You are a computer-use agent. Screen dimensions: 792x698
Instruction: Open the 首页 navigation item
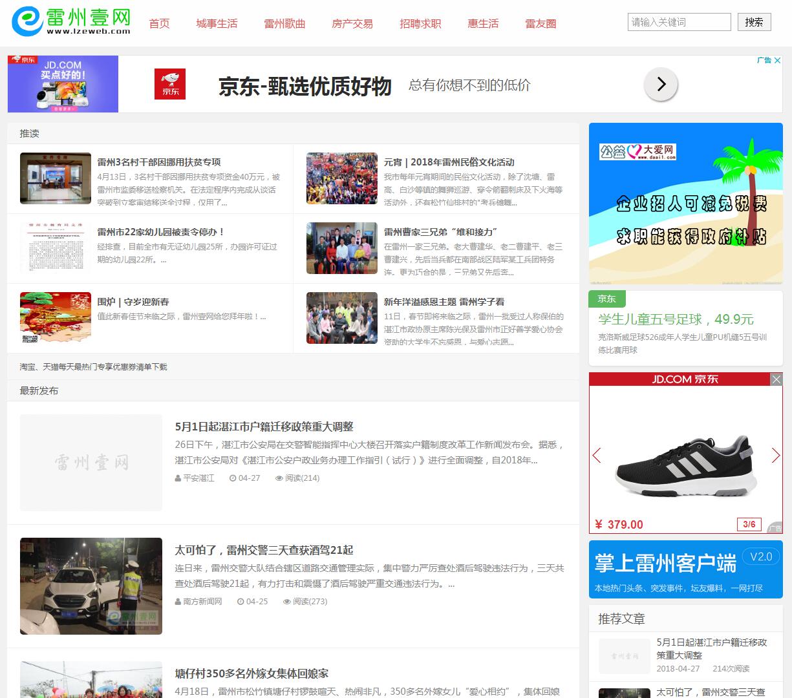[x=159, y=24]
